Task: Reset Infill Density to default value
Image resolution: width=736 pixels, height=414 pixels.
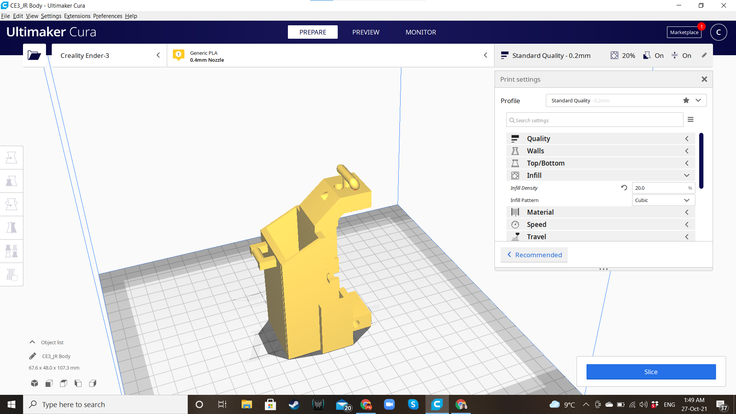Action: click(624, 188)
